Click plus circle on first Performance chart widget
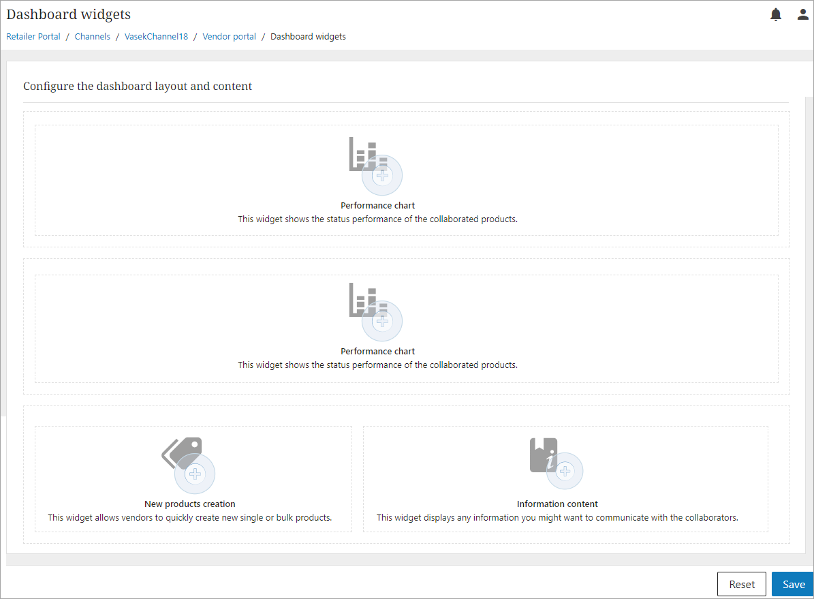 coord(382,176)
